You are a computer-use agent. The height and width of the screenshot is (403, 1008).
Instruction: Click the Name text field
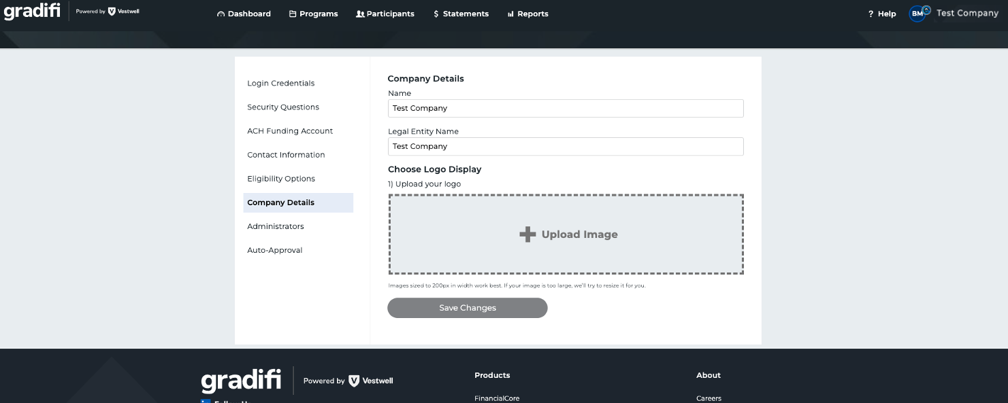566,108
